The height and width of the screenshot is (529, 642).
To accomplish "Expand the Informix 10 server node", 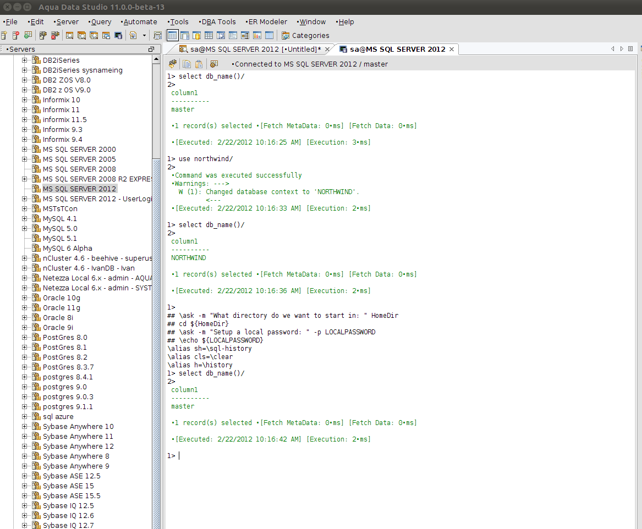I will tap(25, 100).
